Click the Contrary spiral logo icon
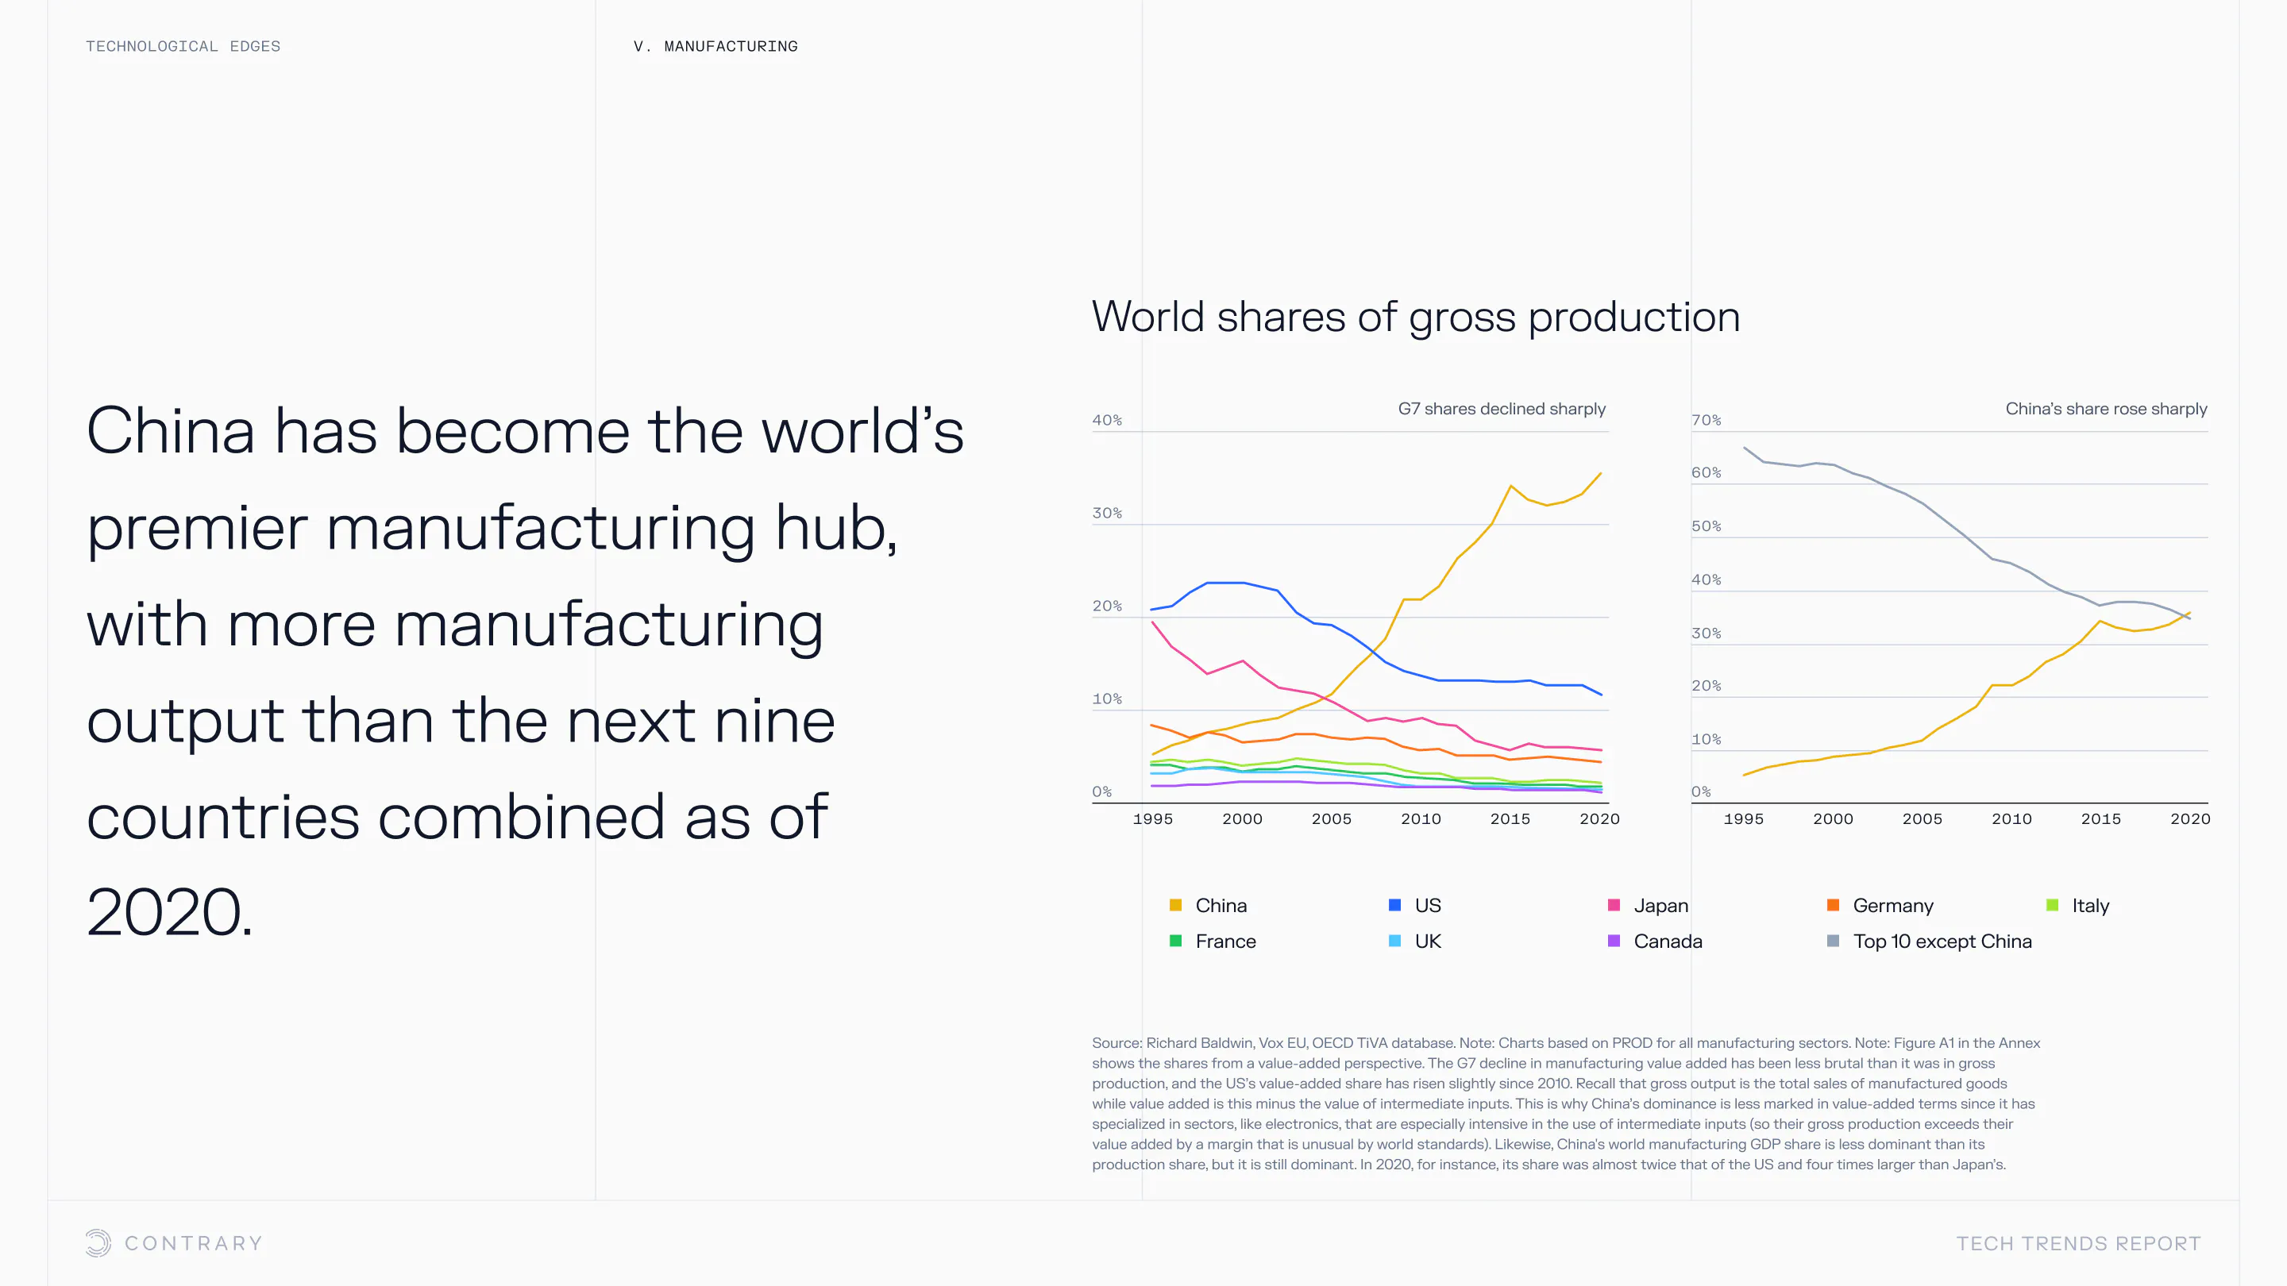This screenshot has height=1286, width=2287. tap(98, 1242)
